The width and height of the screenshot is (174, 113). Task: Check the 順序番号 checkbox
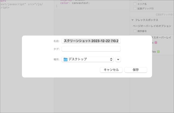135,31
